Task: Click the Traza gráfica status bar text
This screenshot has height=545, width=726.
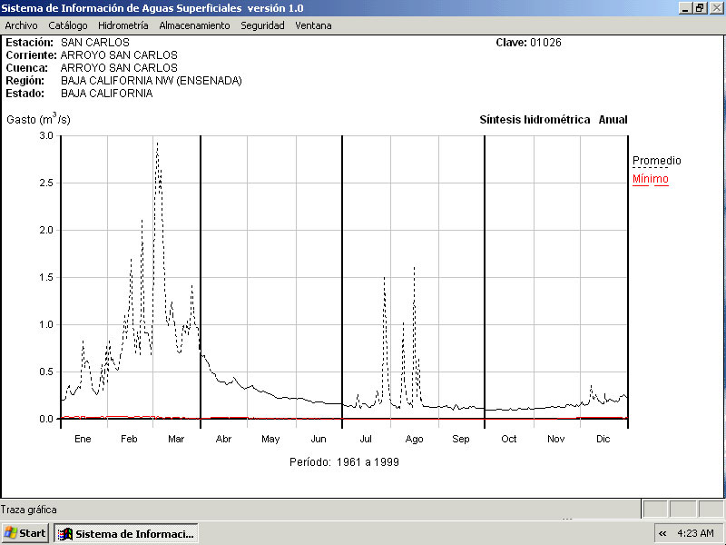Action: coord(29,510)
